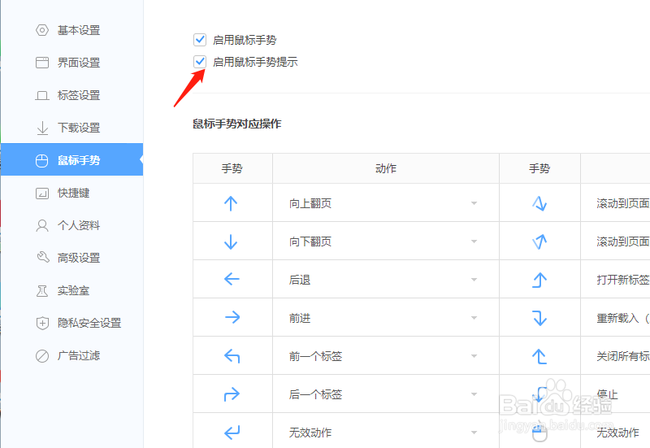Open the 滚动到页面 dropdown beside zigzag-down gesture
Image resolution: width=650 pixels, height=448 pixels.
pos(615,203)
